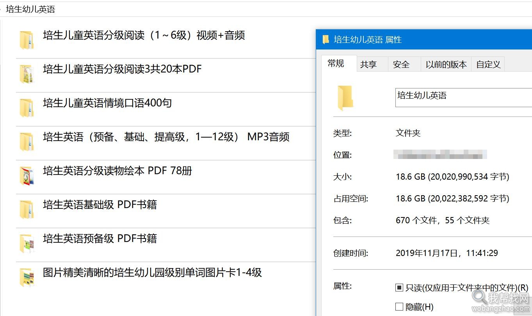Select folder name 培生儿童英语分级阅读3共20本PDF
The height and width of the screenshot is (316, 532).
[x=122, y=69]
